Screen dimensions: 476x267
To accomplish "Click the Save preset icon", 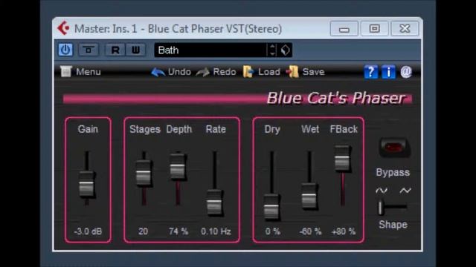I will (292, 72).
